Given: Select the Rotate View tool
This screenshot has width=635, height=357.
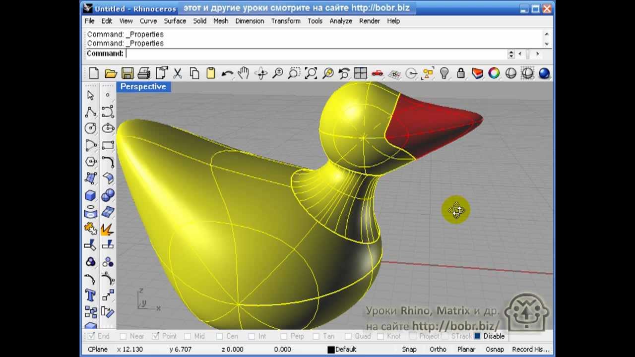Looking at the screenshot, I should [261, 73].
